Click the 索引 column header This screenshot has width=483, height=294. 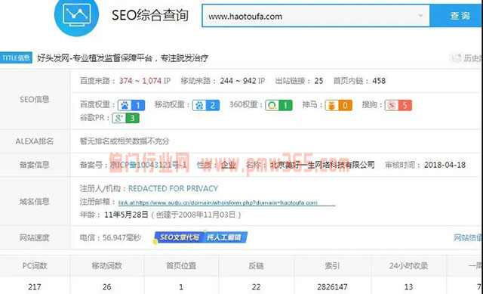[x=332, y=265]
